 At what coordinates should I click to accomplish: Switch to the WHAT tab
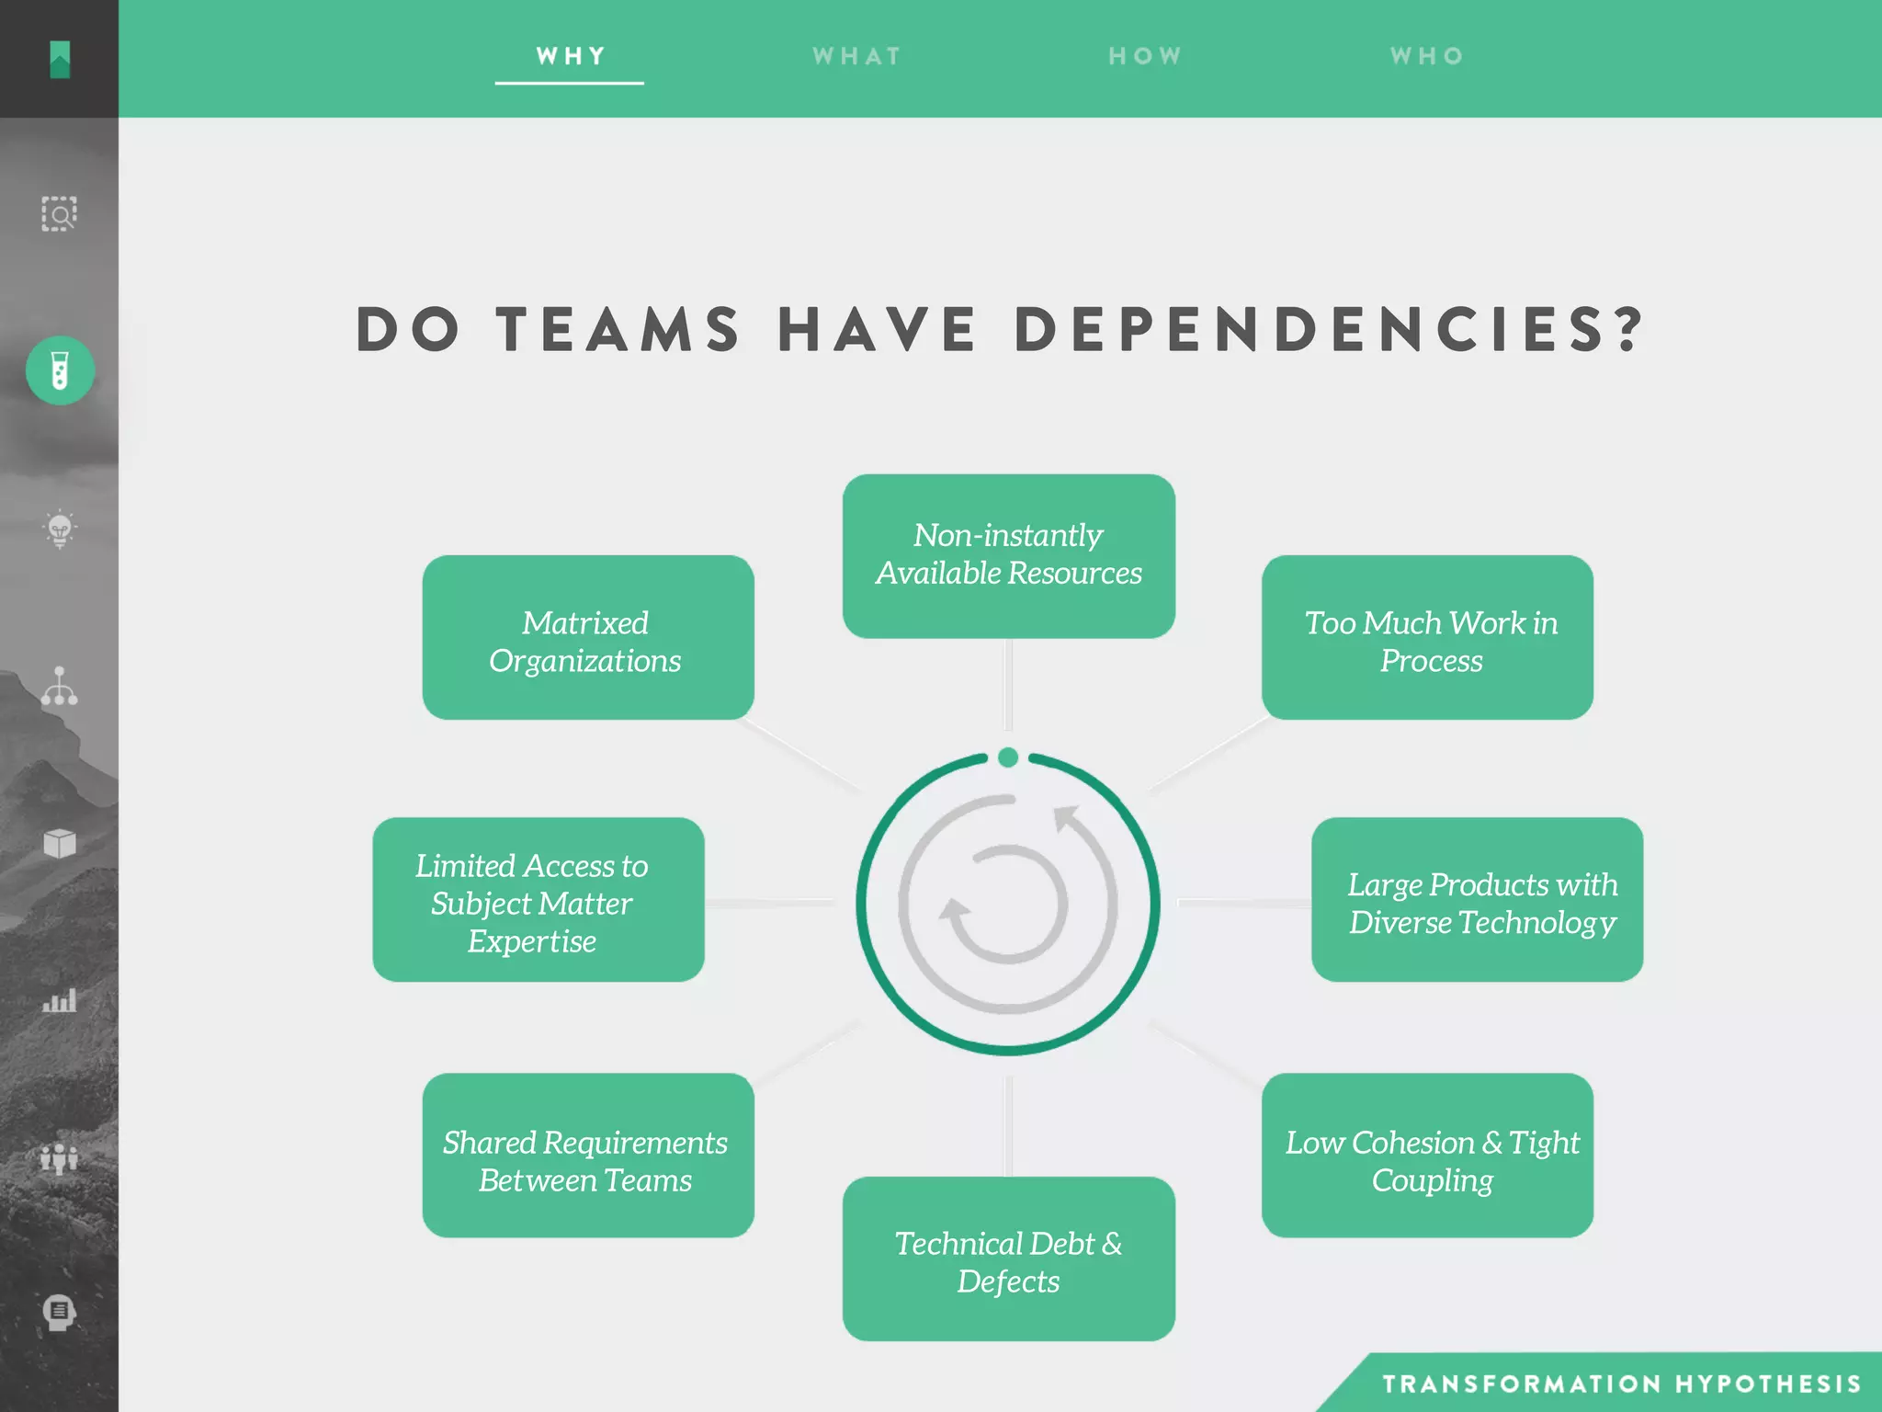click(856, 56)
